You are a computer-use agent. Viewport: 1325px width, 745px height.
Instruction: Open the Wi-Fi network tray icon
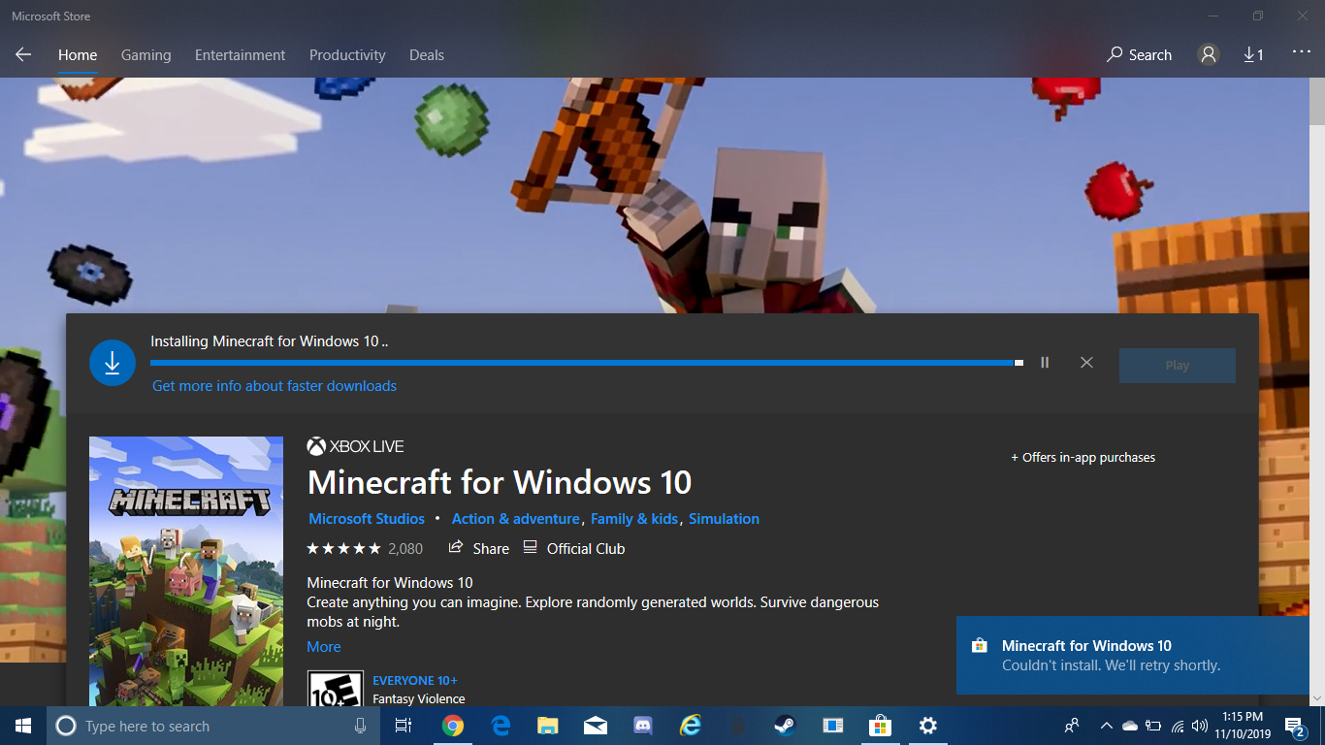[1178, 726]
